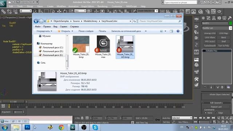233x131 pixels.
Task: Click the Упорядочить dropdown button
Action: (44, 31)
